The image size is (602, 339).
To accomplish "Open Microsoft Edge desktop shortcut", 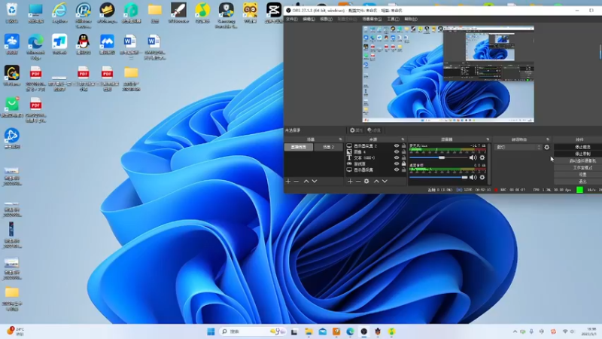I will point(35,47).
